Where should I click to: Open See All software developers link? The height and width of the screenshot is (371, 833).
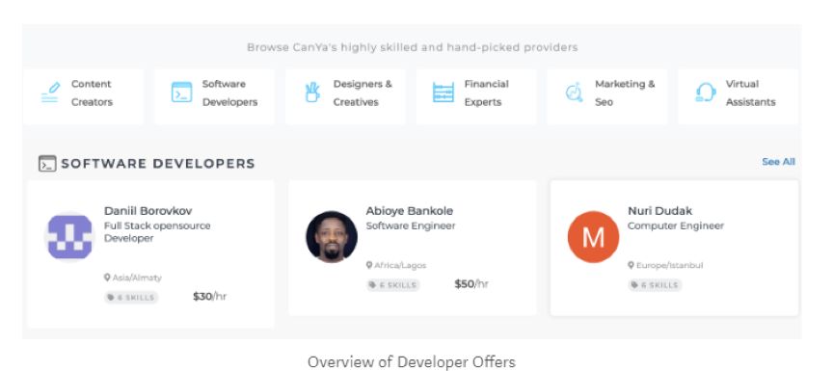click(778, 162)
